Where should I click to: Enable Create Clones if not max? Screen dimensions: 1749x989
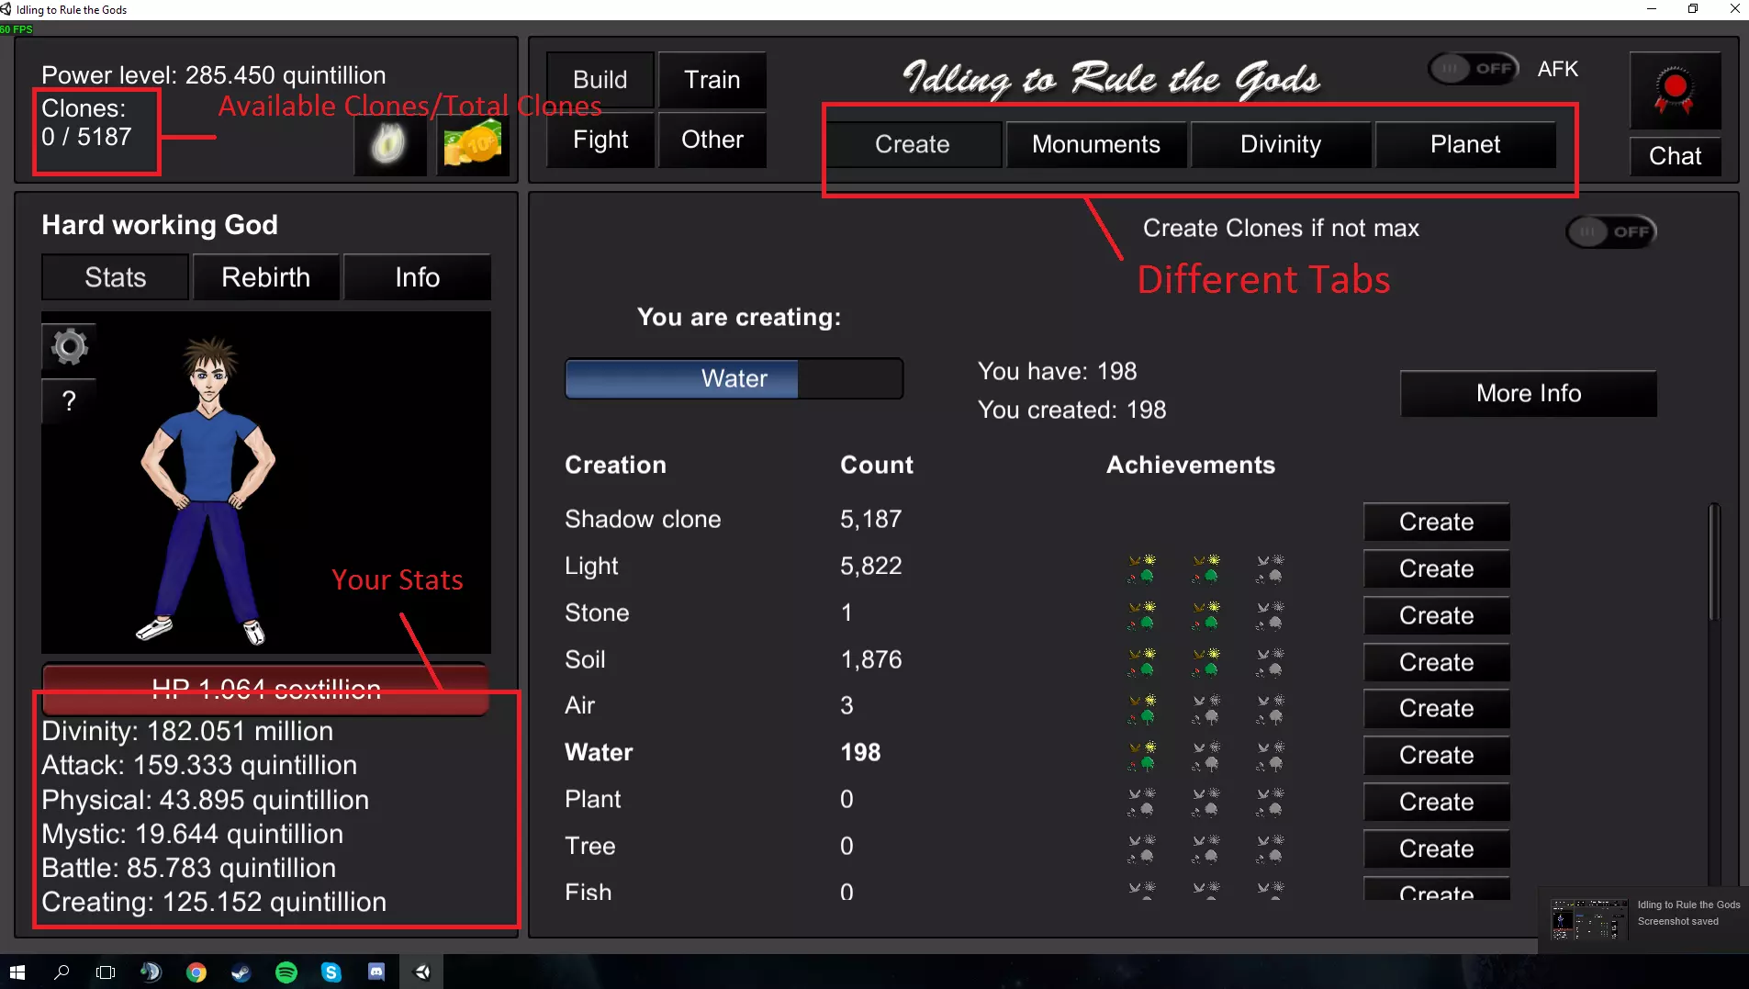coord(1611,231)
